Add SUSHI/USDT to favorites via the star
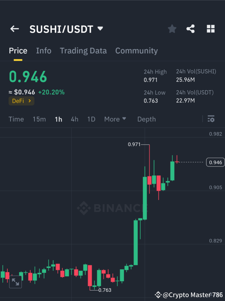This screenshot has width=225, height=301. (x=172, y=29)
